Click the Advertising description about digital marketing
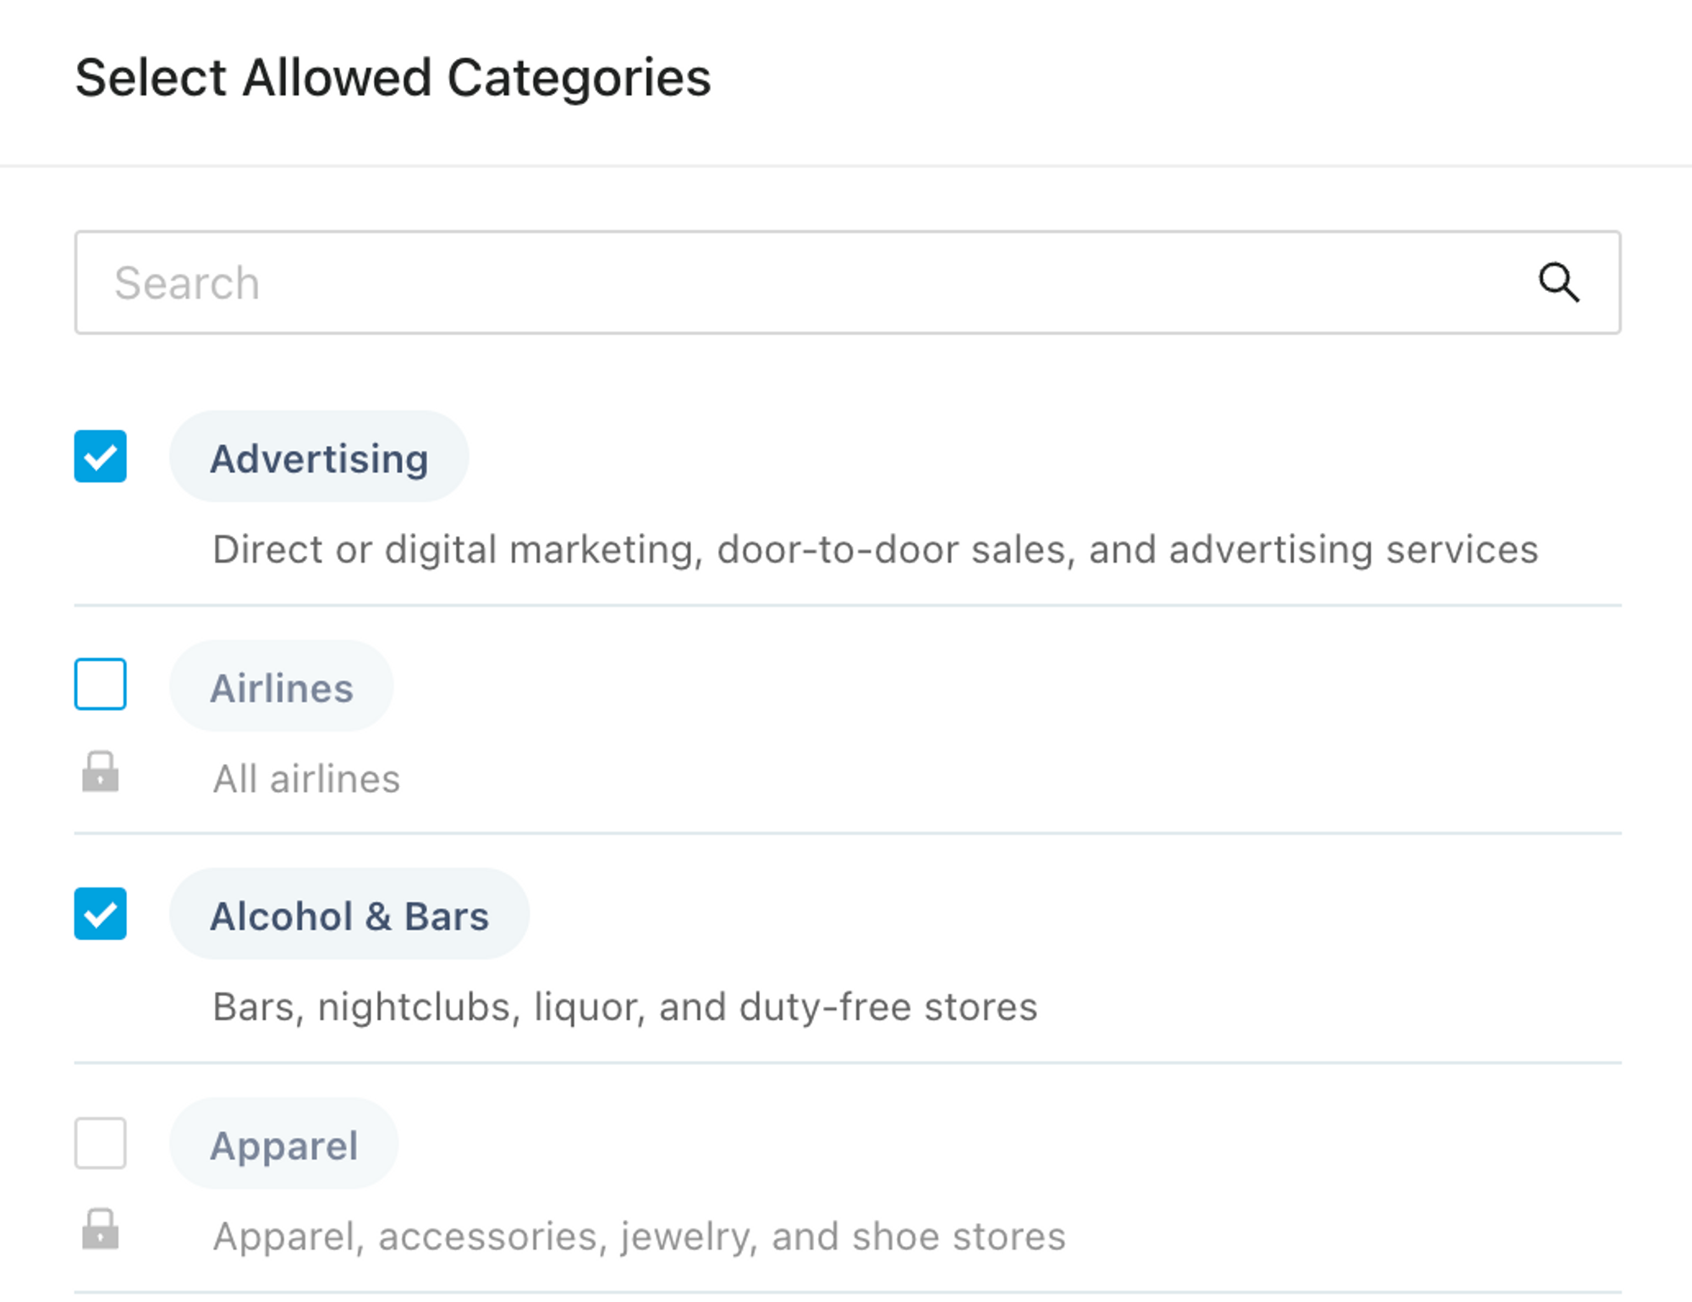The height and width of the screenshot is (1302, 1692). point(876,550)
